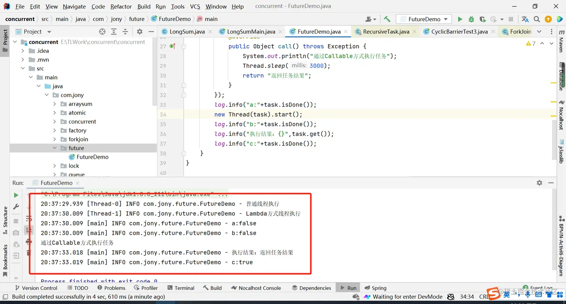Click the user account icon in toolbar
This screenshot has height=304, width=566.
pos(371,19)
